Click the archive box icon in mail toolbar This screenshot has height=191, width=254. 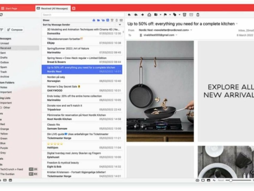191,15
